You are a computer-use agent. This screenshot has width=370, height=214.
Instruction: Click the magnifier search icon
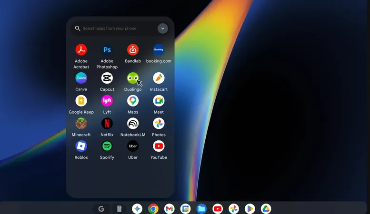click(78, 29)
